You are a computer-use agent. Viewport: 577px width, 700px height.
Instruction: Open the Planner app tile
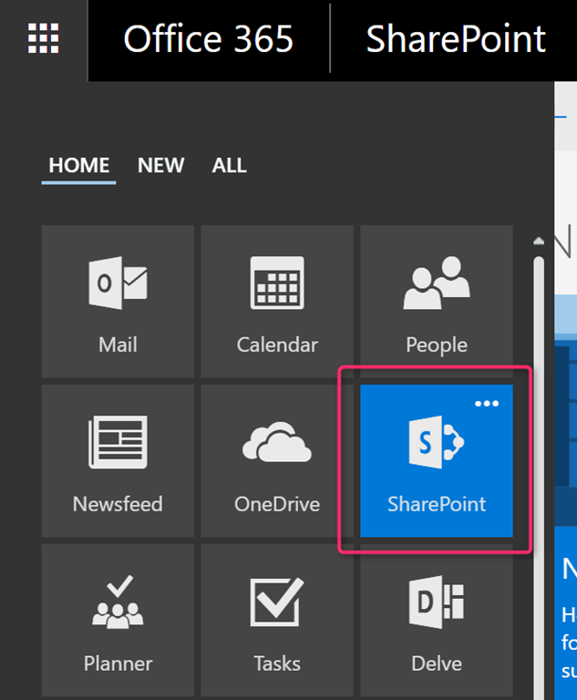click(x=118, y=620)
